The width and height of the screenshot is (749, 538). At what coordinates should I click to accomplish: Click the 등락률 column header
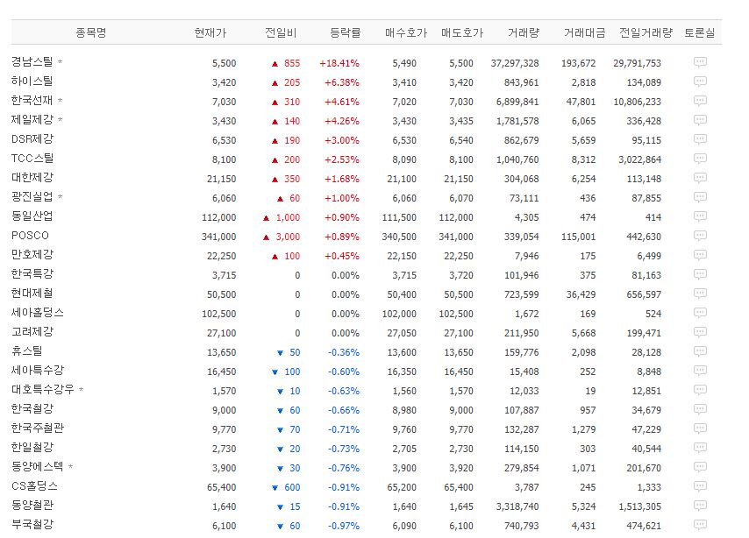[x=346, y=32]
